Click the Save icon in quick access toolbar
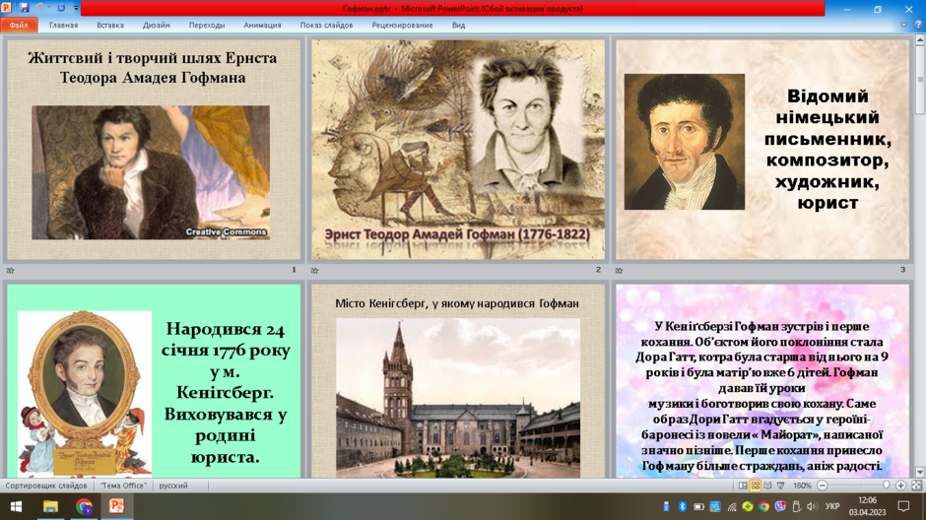Screen dimensions: 926x520 (x=25, y=8)
